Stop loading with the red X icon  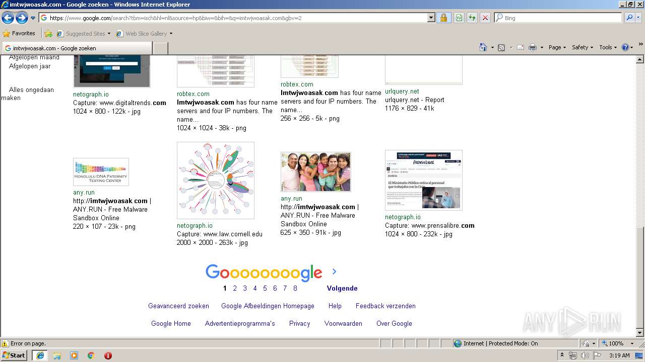(x=485, y=18)
